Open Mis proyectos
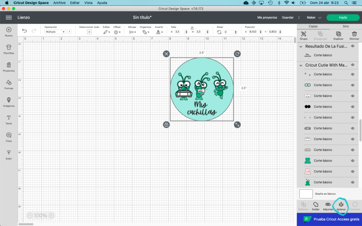Viewport: 362px width, 226px height. point(267,18)
